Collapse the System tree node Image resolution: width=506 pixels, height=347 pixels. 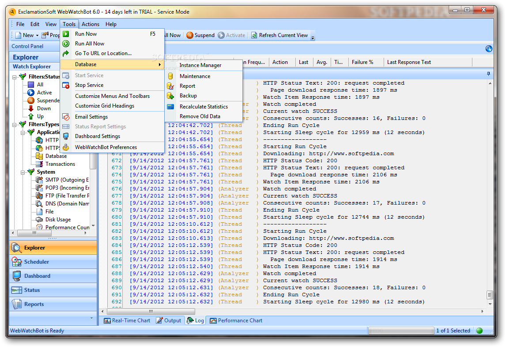(23, 172)
